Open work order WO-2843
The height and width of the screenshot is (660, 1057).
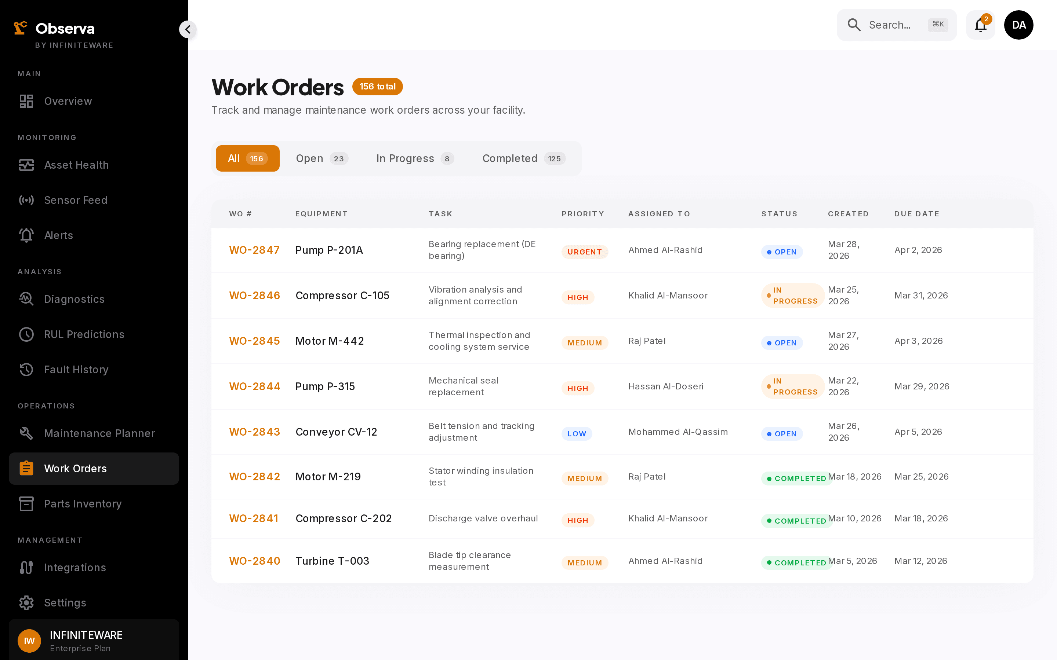(x=254, y=432)
